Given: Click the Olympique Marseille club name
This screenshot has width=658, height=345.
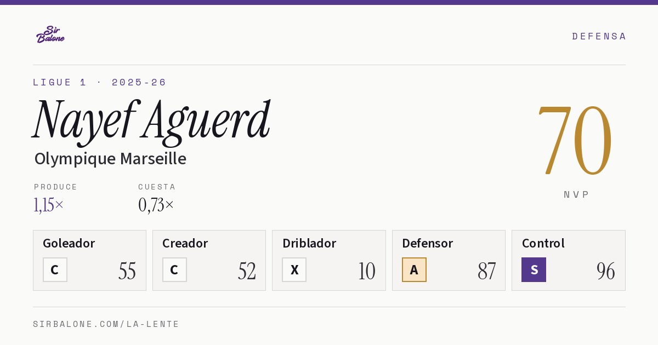Looking at the screenshot, I should 110,159.
